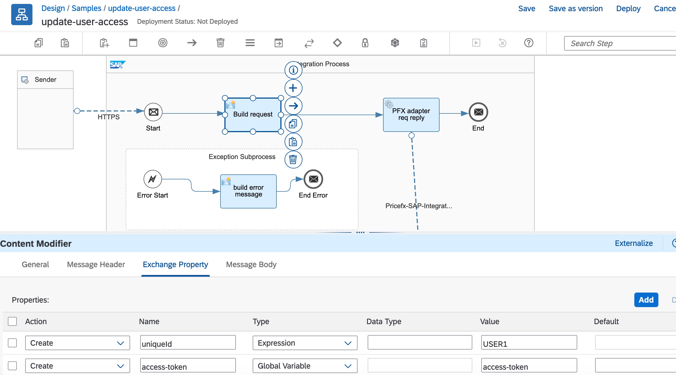Switch to the Message Body tab
This screenshot has width=676, height=375.
pos(251,264)
